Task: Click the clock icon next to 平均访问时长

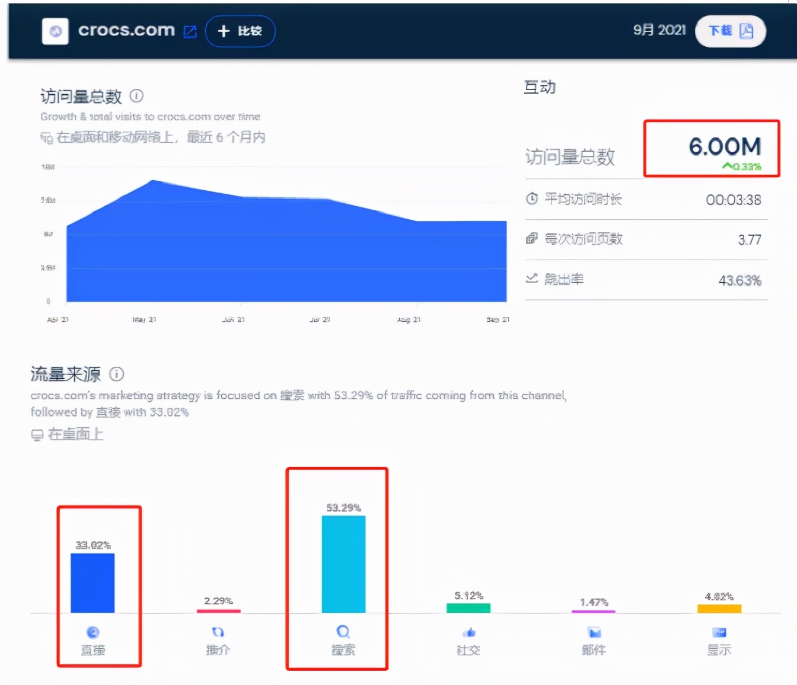Action: click(x=531, y=199)
